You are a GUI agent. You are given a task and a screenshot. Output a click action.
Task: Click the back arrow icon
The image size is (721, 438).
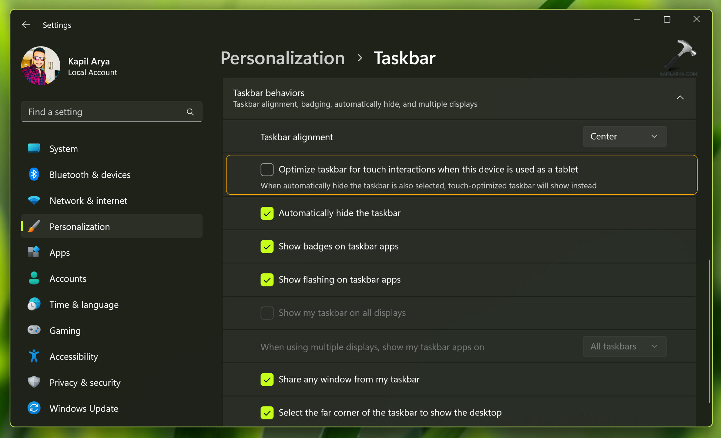tap(26, 25)
